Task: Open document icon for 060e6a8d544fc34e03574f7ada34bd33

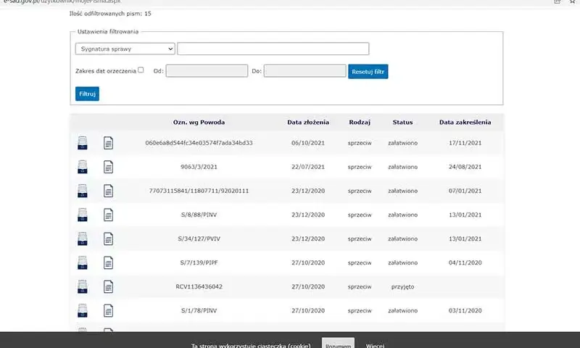Action: [108, 143]
